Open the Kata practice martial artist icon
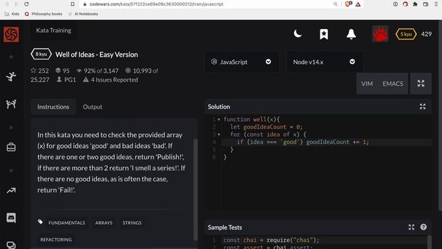The image size is (442, 249). click(x=11, y=77)
